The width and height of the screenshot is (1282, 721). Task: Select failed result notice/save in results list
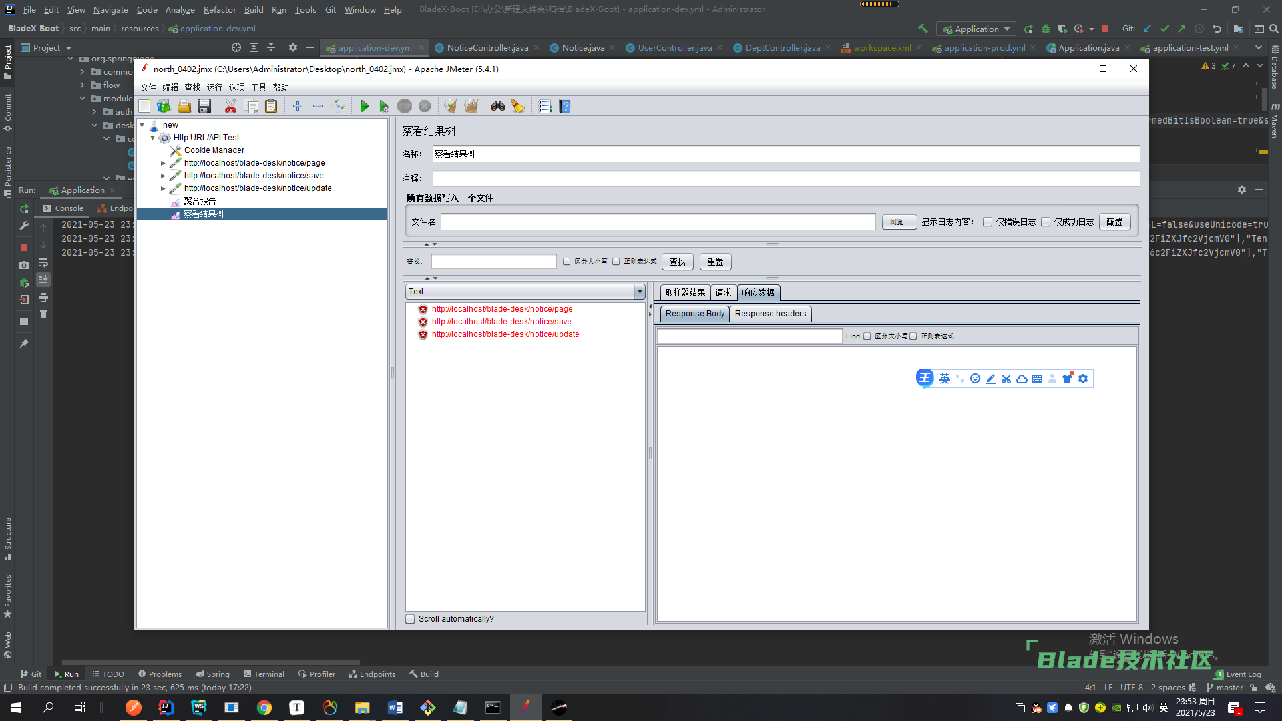coord(501,322)
